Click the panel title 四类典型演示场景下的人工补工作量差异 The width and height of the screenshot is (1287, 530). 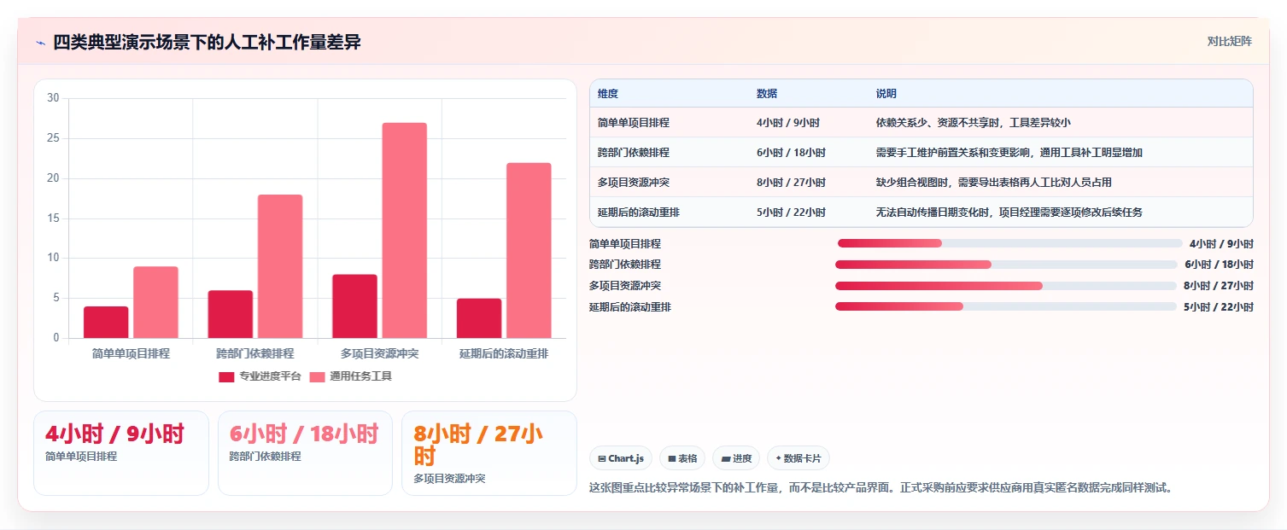207,42
